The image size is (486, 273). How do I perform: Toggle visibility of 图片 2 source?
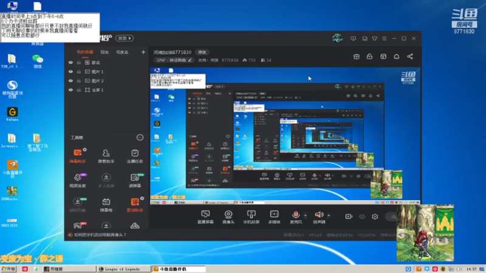(70, 81)
